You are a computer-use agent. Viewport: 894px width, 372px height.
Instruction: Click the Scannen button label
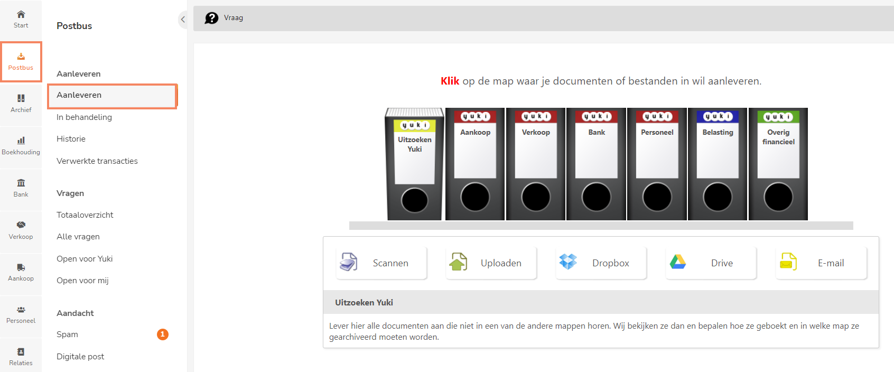(x=390, y=263)
